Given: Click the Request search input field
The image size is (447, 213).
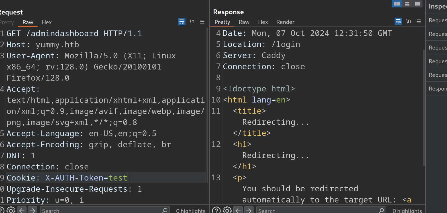Looking at the screenshot, I should (x=105, y=210).
